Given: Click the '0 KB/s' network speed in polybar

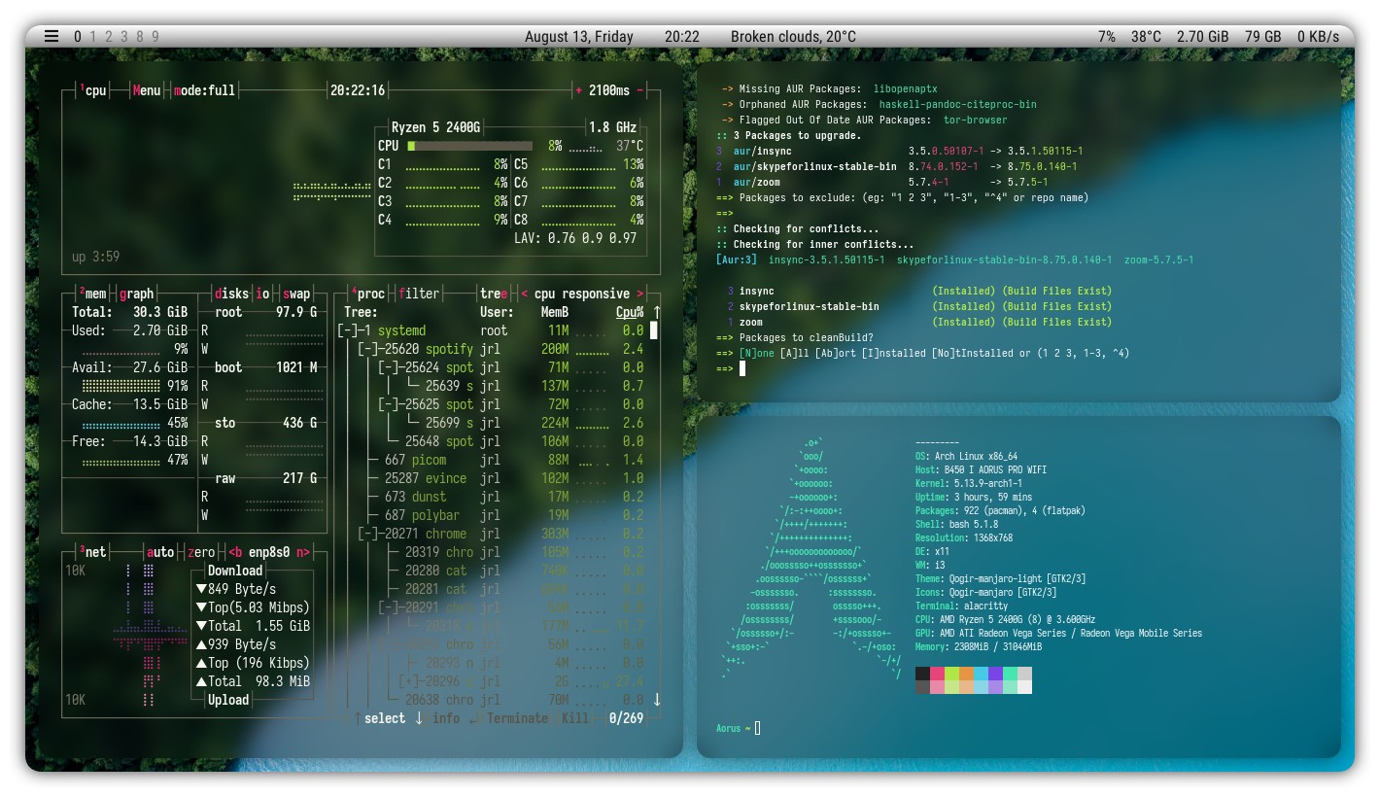Looking at the screenshot, I should 1319,37.
